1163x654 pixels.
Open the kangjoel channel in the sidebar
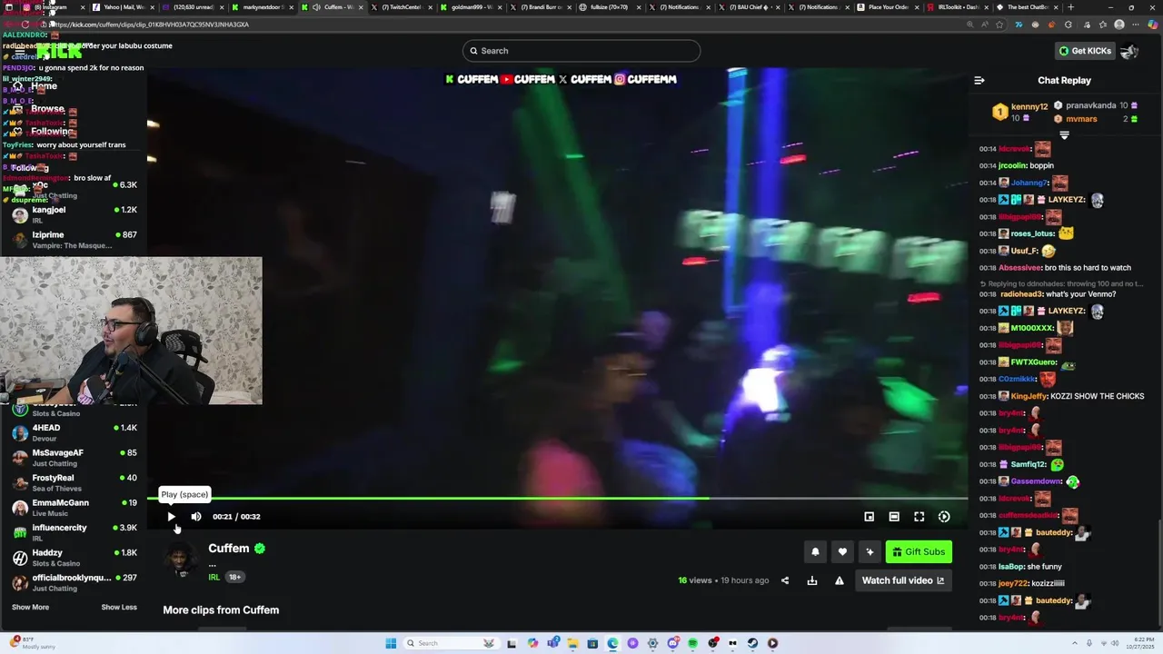pyautogui.click(x=74, y=214)
